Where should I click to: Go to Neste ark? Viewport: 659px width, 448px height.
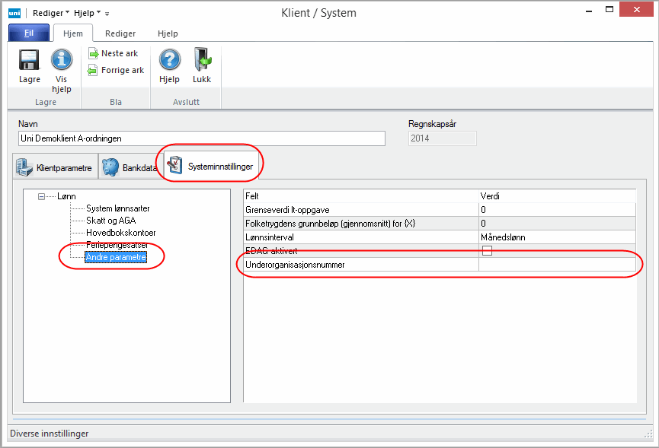[x=116, y=53]
